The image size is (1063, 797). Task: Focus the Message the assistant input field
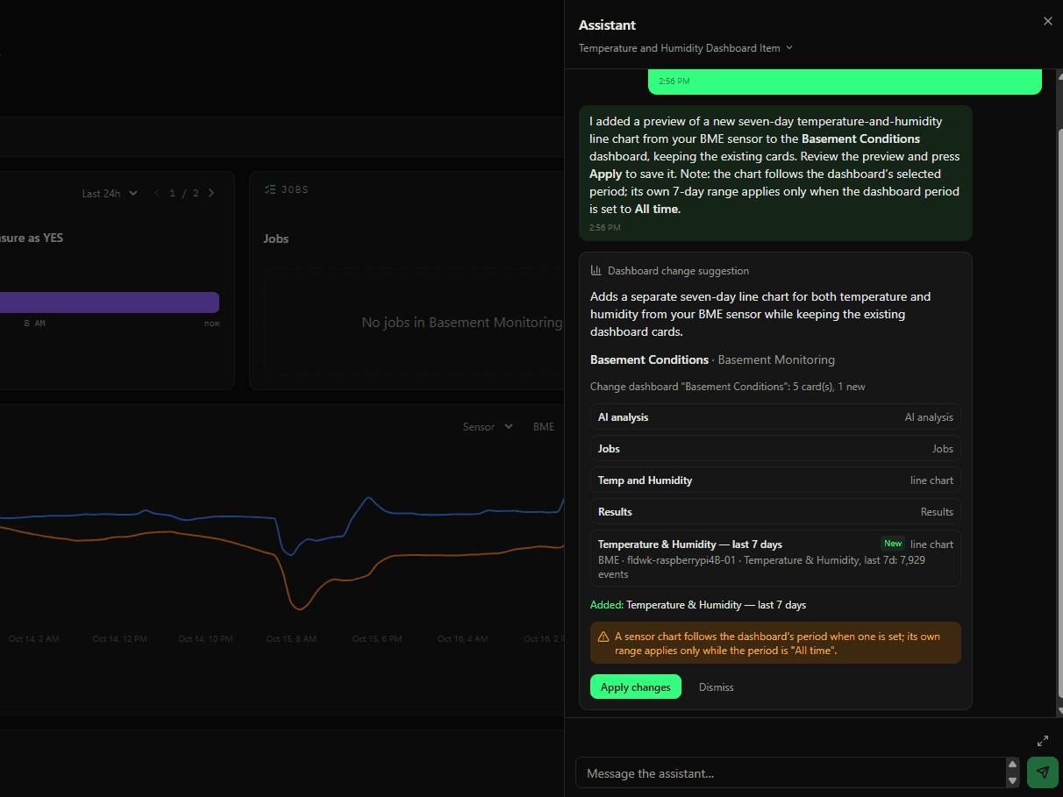791,773
